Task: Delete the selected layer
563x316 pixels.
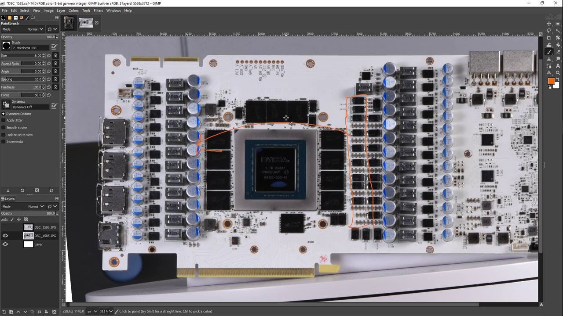Action: click(x=54, y=312)
